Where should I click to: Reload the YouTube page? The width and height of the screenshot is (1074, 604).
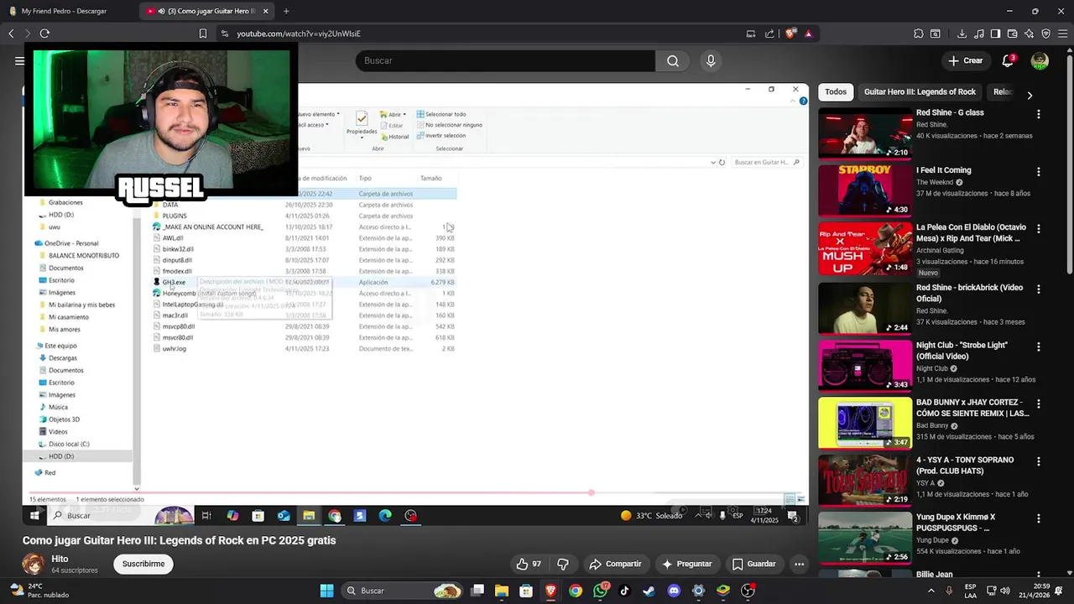click(44, 34)
